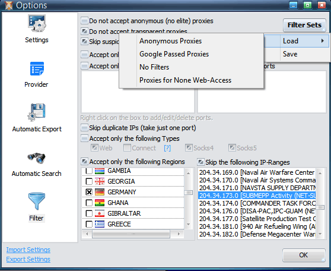Uncheck the GERMANY region checkbox

pyautogui.click(x=89, y=192)
